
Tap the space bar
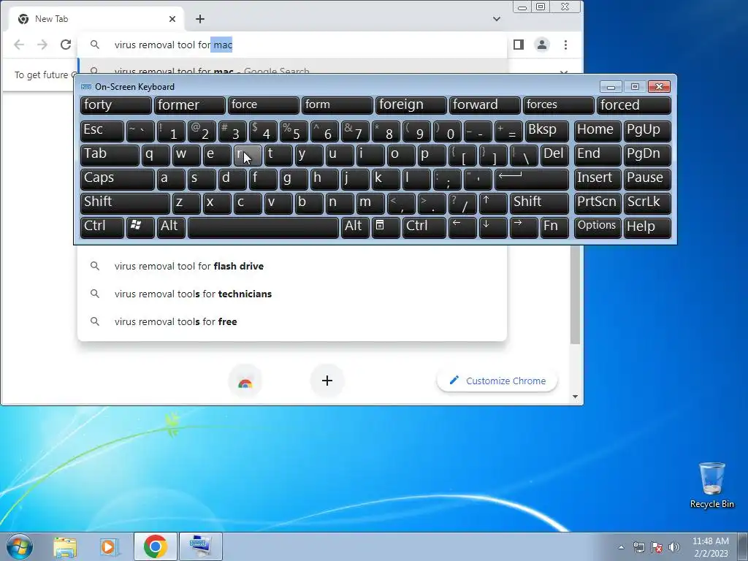pyautogui.click(x=263, y=227)
